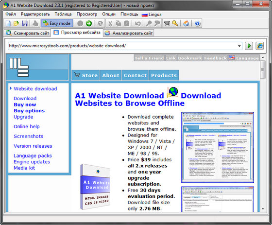Click the find next icon in the toolbar

(157, 23)
